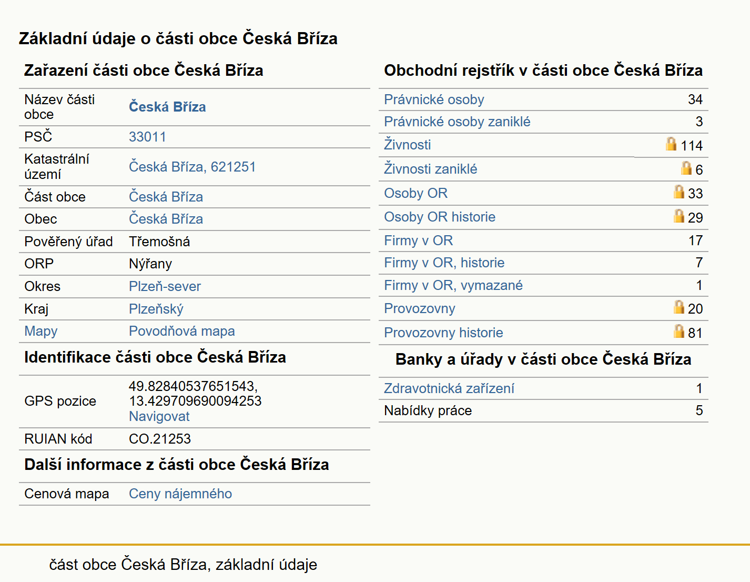Open the Ceny nájemného link
This screenshot has height=582, width=750.
click(180, 494)
